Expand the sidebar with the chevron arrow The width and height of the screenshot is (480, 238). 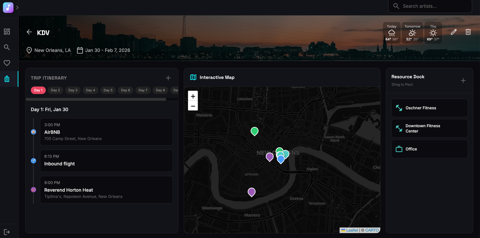pyautogui.click(x=17, y=7)
